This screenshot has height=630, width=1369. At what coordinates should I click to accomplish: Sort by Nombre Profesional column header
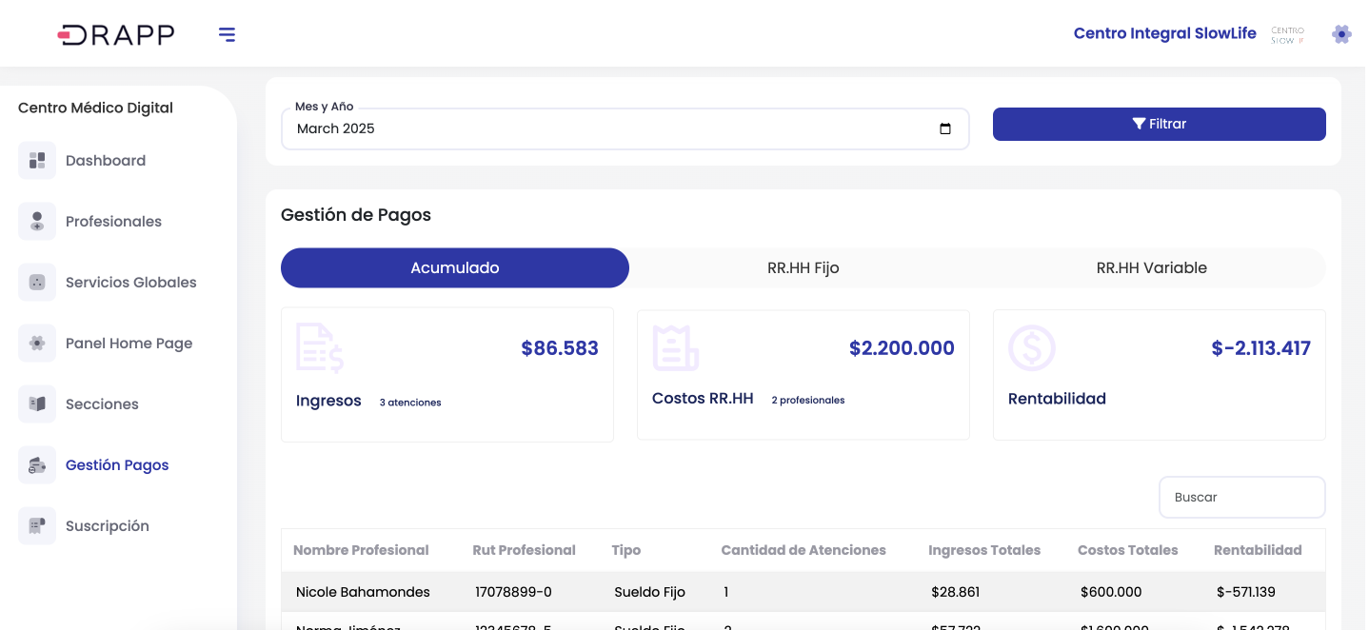(361, 550)
